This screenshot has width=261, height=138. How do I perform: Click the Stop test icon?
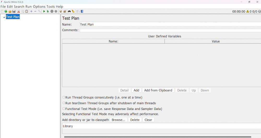pos(52,11)
